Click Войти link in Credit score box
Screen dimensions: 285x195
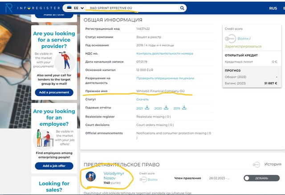pyautogui.click(x=243, y=39)
